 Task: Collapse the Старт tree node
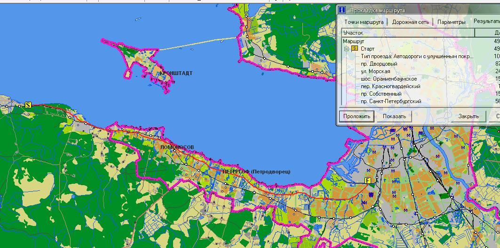tap(347, 49)
